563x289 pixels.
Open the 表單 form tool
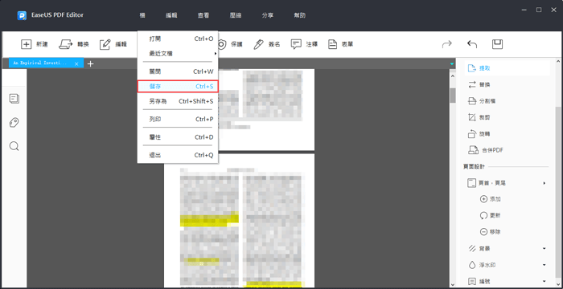(x=340, y=44)
